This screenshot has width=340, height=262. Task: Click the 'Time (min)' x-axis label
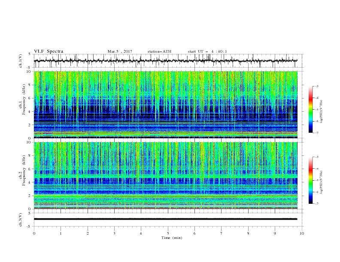[x=172, y=238]
